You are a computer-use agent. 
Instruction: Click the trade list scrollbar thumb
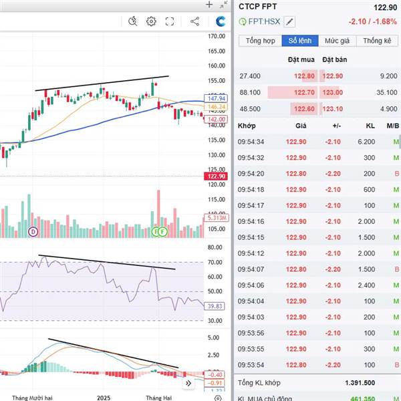tap(400, 142)
